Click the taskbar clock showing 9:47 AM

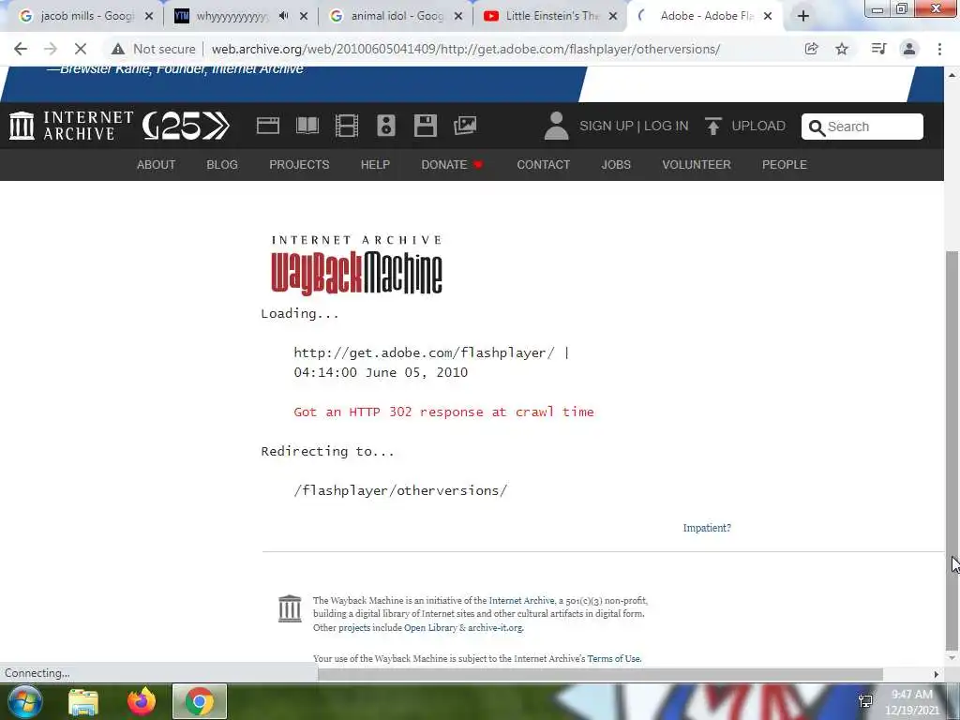tap(911, 702)
